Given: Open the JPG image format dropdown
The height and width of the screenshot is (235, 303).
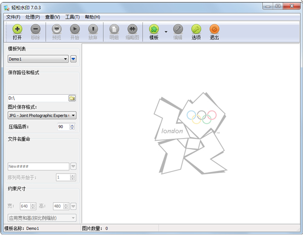Looking at the screenshot, I should coord(73,115).
